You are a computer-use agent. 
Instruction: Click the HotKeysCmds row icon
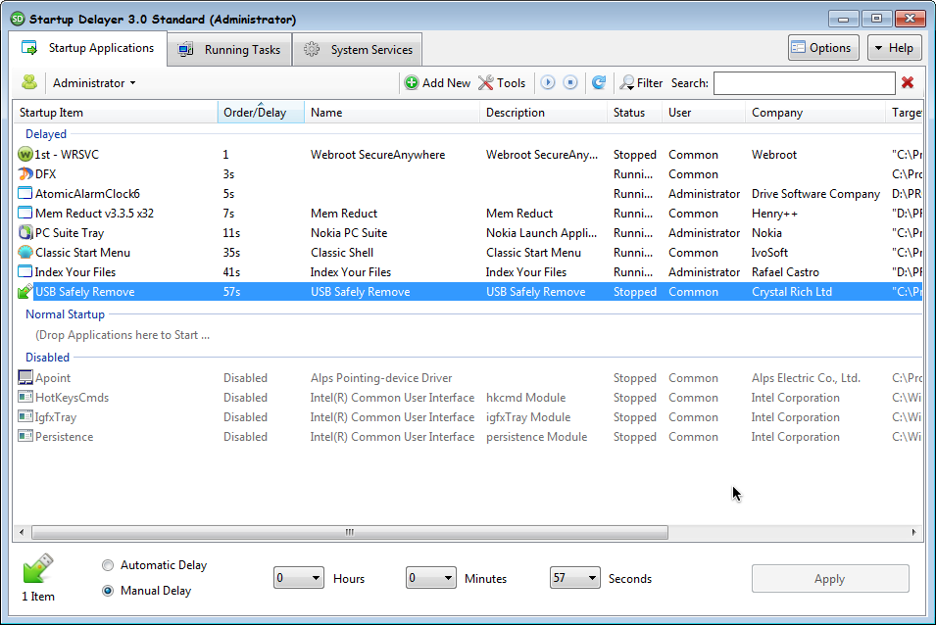[x=25, y=397]
